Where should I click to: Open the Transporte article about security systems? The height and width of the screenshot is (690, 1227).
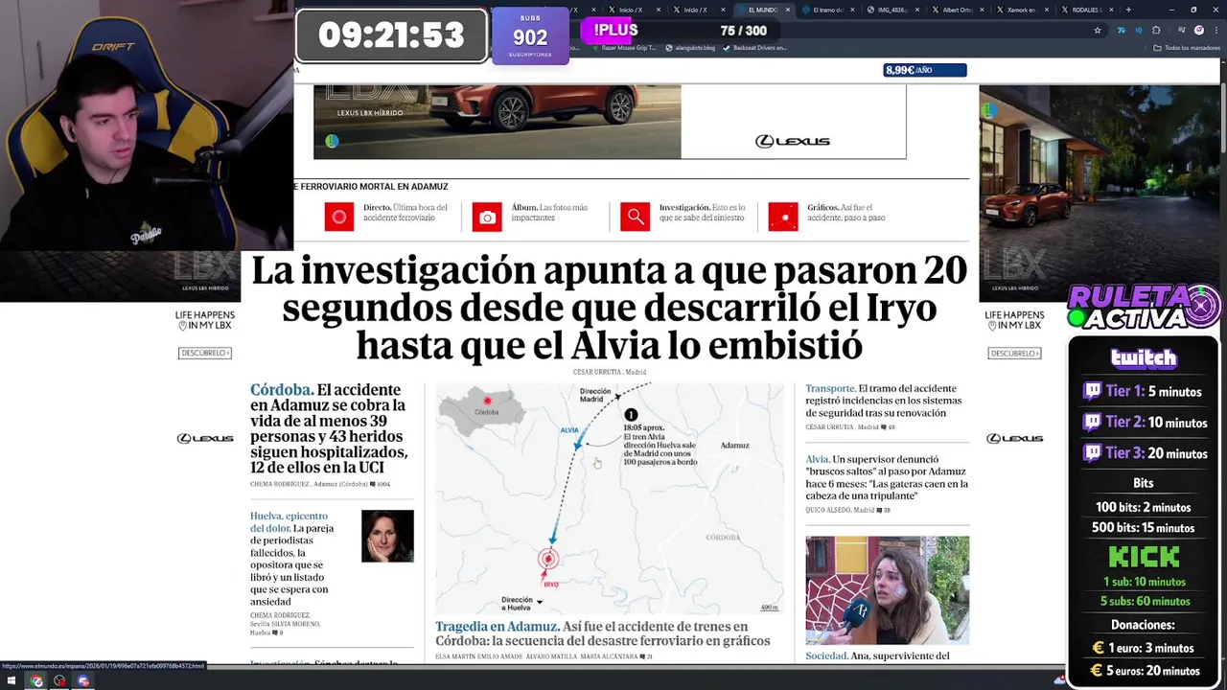point(883,401)
